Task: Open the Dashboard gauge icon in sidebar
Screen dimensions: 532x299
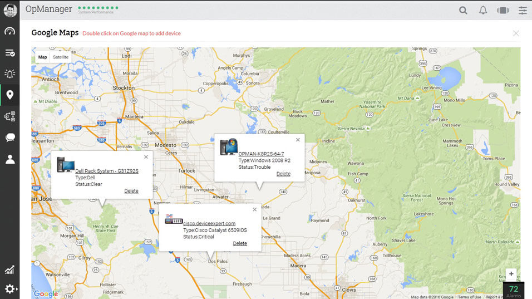Action: [x=9, y=32]
